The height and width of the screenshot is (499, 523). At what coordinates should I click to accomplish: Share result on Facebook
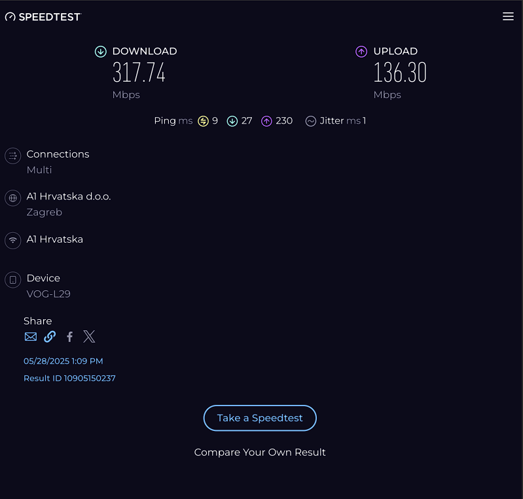point(69,337)
